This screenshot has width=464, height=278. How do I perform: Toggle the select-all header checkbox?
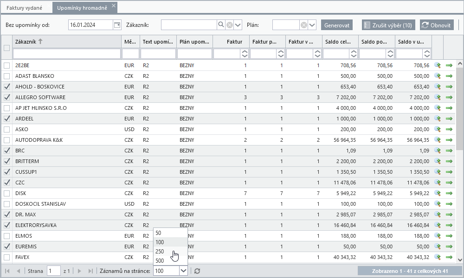tap(7, 48)
